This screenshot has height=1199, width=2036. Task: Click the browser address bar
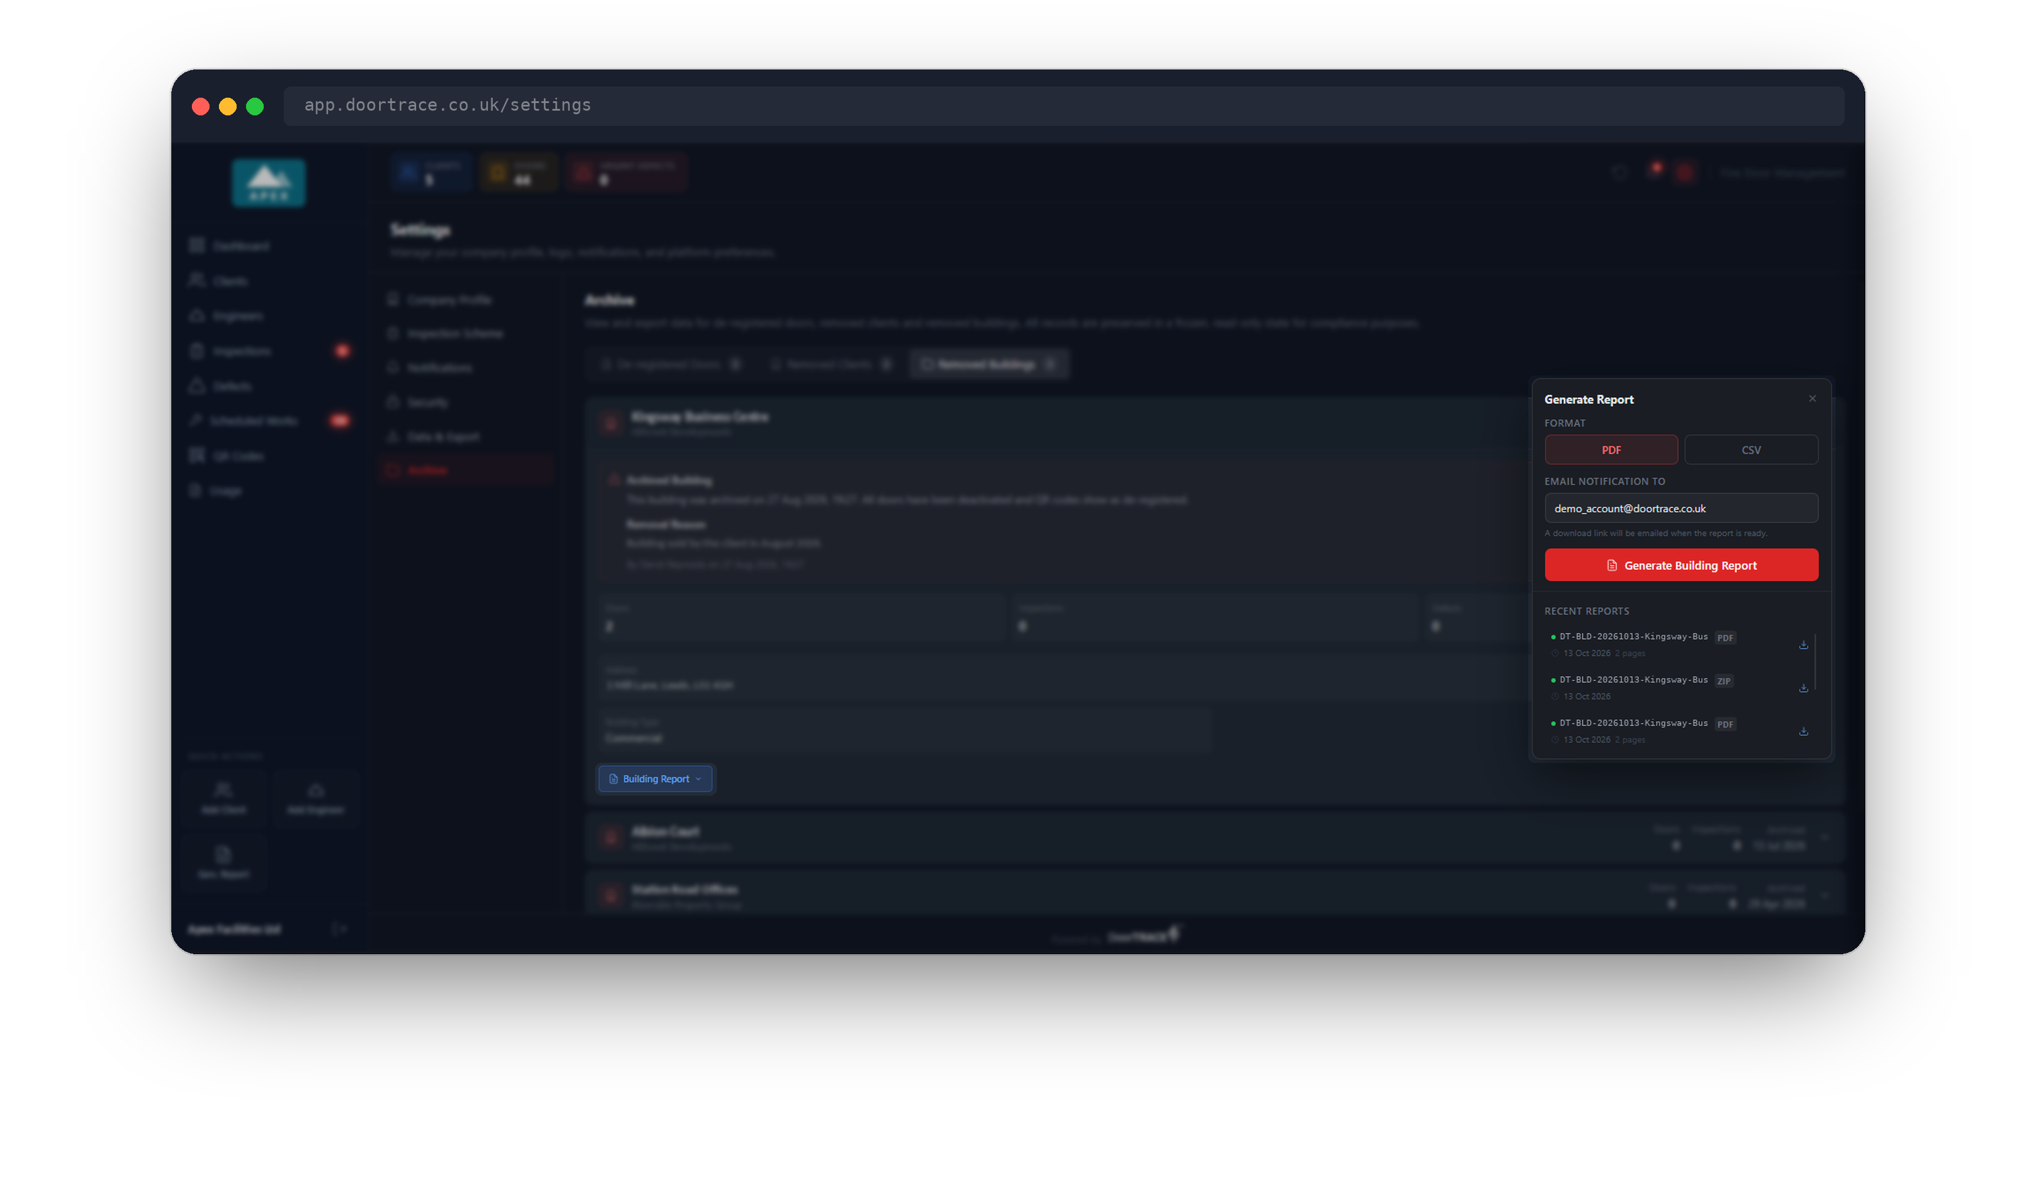1063,105
